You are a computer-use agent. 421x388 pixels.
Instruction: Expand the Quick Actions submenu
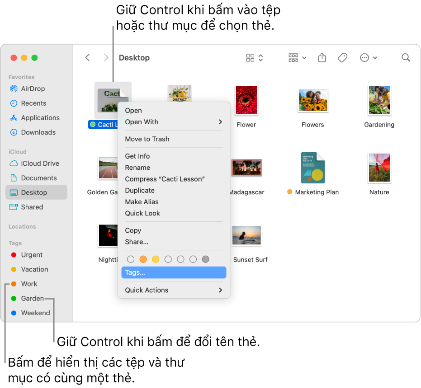[174, 290]
